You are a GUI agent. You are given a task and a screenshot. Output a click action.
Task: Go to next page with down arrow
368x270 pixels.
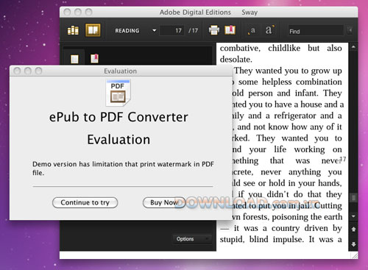click(353, 244)
